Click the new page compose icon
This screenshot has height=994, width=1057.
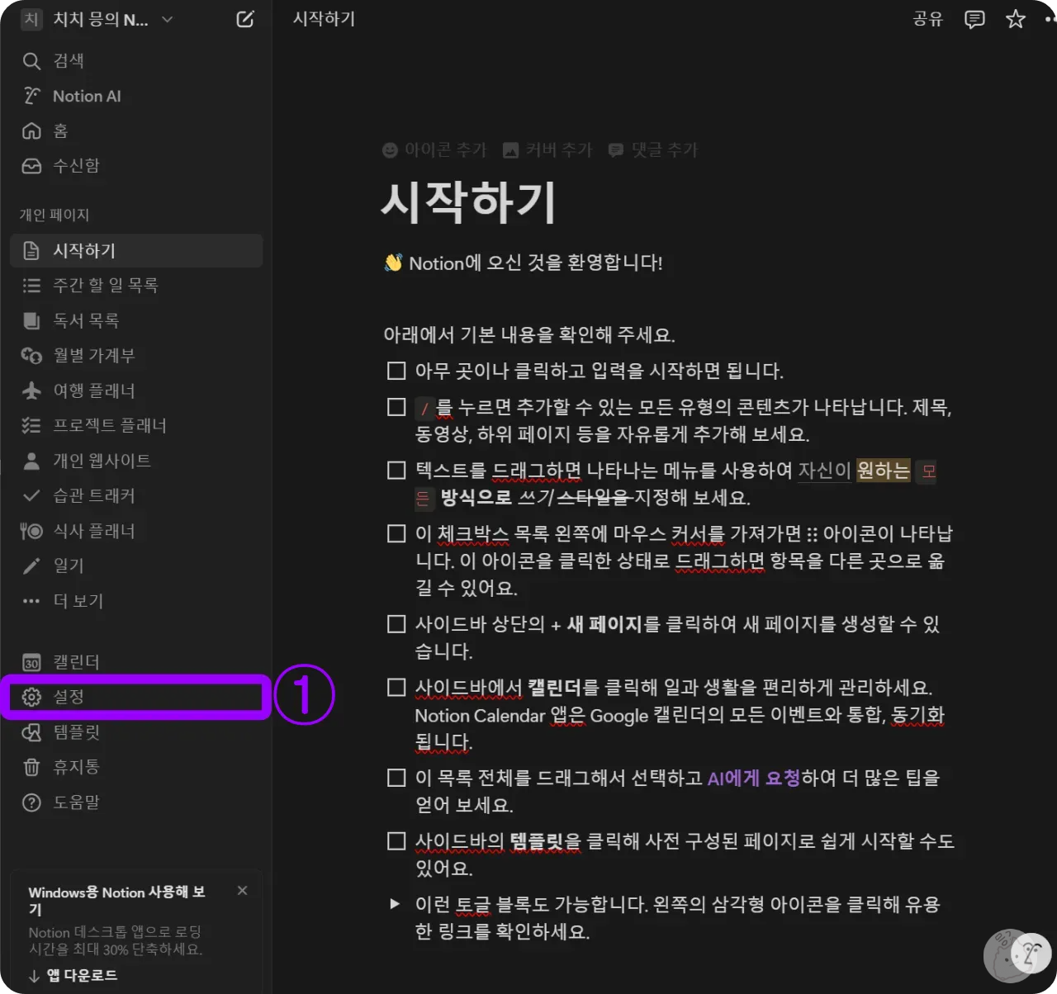pyautogui.click(x=244, y=19)
